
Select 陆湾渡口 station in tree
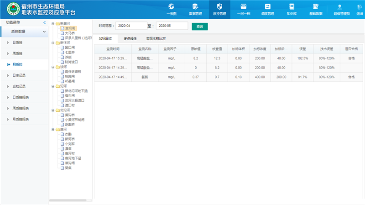(x=71, y=62)
